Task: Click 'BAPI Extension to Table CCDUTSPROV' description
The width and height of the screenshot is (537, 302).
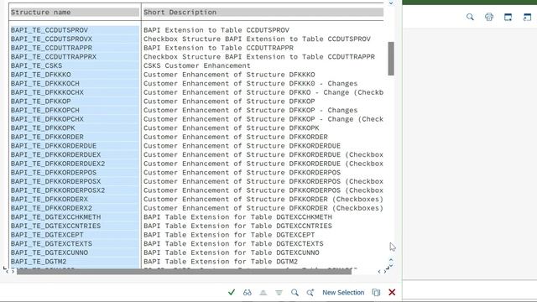Action: pyautogui.click(x=216, y=30)
